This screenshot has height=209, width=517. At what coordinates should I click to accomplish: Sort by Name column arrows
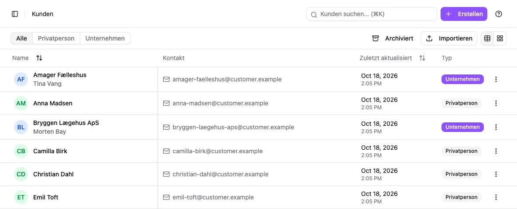tap(39, 58)
